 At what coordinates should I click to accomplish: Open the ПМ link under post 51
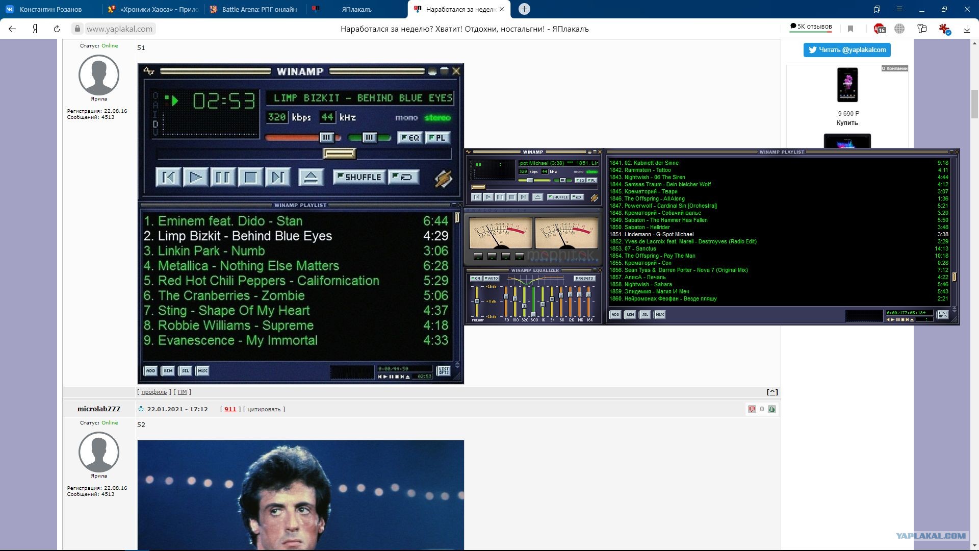182,392
